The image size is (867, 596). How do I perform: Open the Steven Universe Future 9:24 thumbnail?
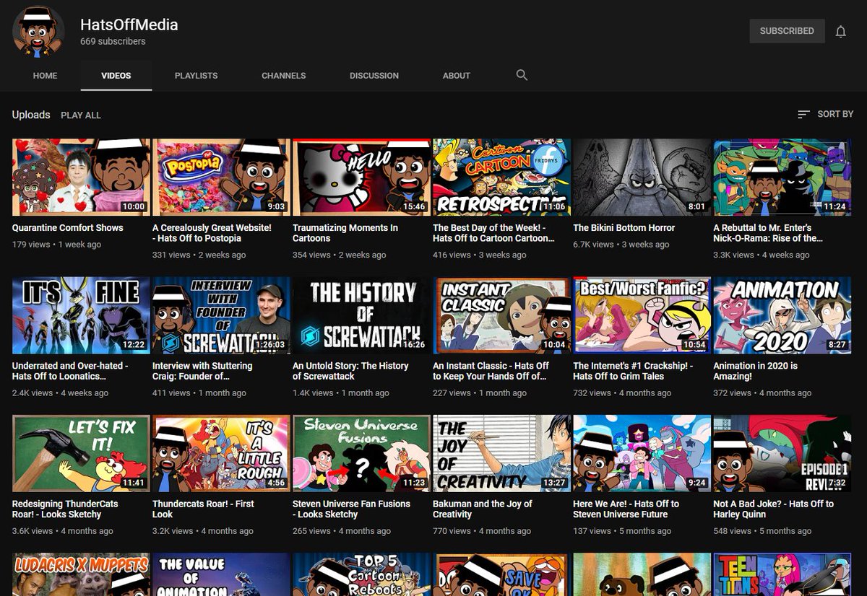coord(642,453)
